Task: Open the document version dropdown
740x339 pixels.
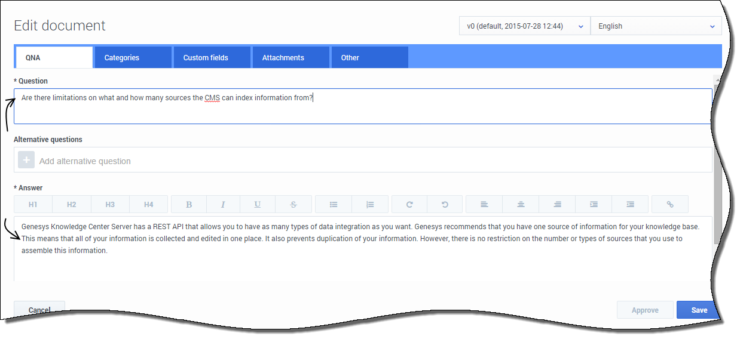Action: click(x=524, y=26)
